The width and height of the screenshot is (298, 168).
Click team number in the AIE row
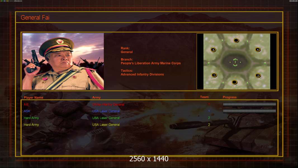[x=209, y=104]
